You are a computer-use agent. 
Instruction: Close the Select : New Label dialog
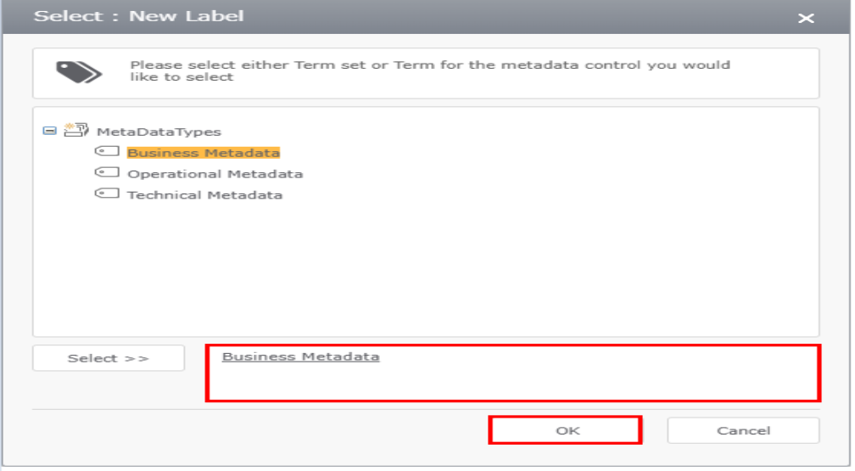806,19
